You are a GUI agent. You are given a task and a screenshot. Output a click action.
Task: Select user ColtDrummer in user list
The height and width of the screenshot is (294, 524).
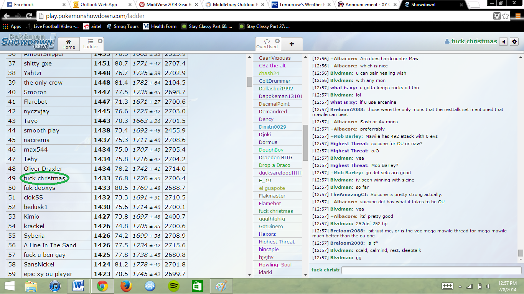point(275,81)
